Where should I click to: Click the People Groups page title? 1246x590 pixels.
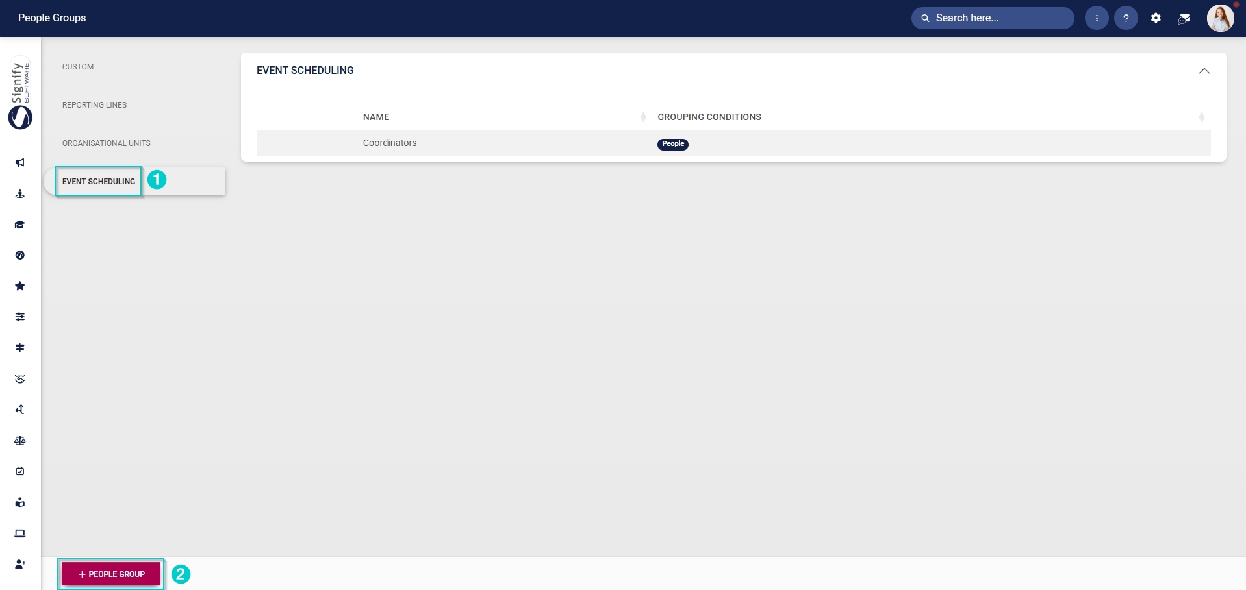pyautogui.click(x=52, y=18)
